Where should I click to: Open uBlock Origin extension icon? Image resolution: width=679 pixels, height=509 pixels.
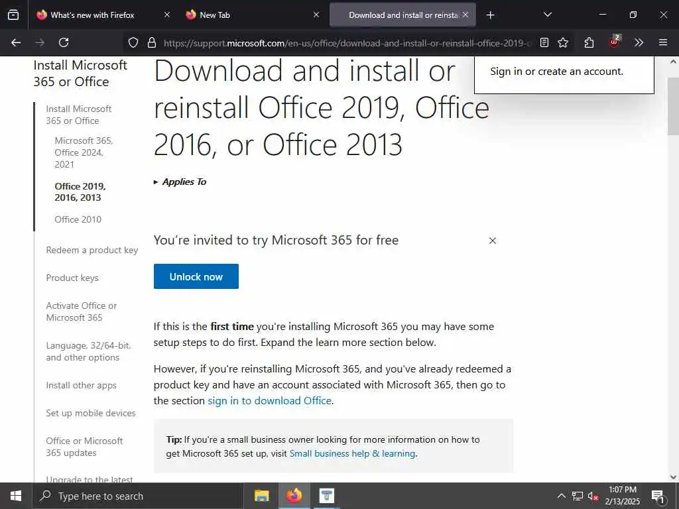[x=614, y=42]
